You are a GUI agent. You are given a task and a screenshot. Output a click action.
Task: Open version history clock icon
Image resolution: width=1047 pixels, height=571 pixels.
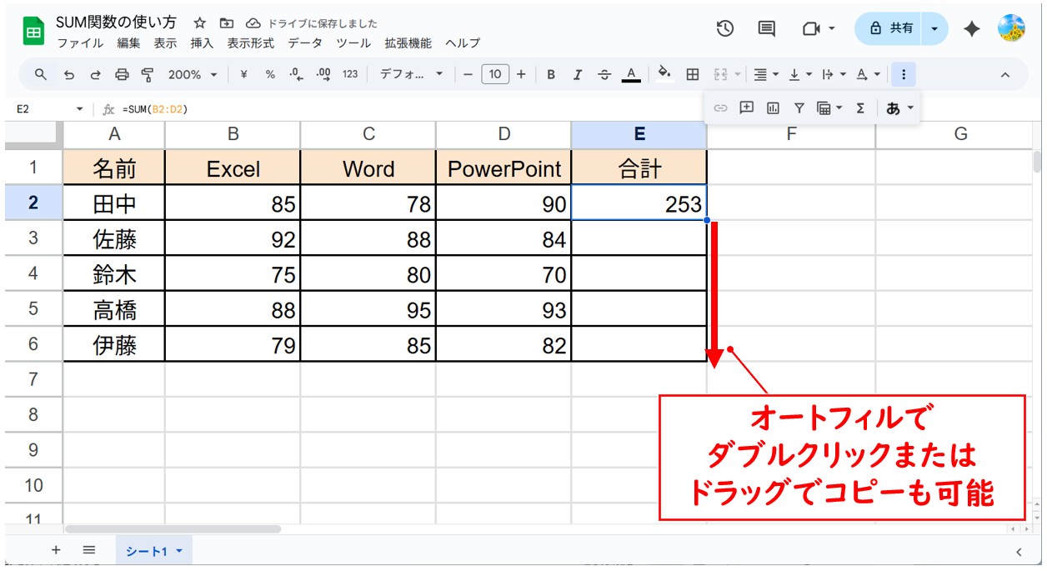pos(724,28)
